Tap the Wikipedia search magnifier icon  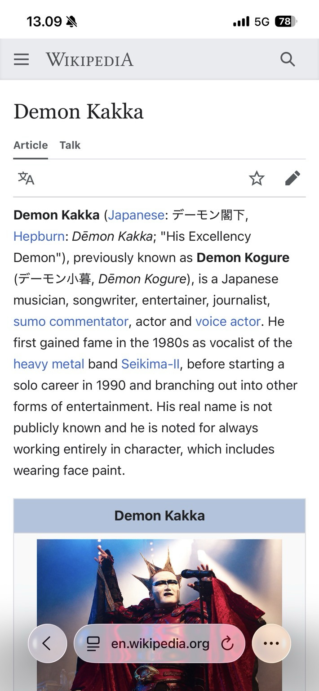click(x=288, y=59)
